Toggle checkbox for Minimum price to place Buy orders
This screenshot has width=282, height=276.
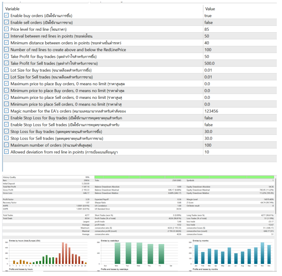[6, 90]
